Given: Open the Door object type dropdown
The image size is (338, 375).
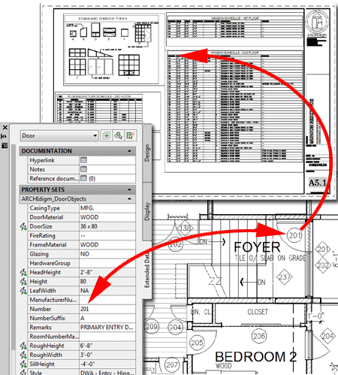Looking at the screenshot, I should click(x=59, y=135).
